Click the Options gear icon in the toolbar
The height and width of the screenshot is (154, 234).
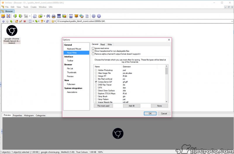point(94,16)
